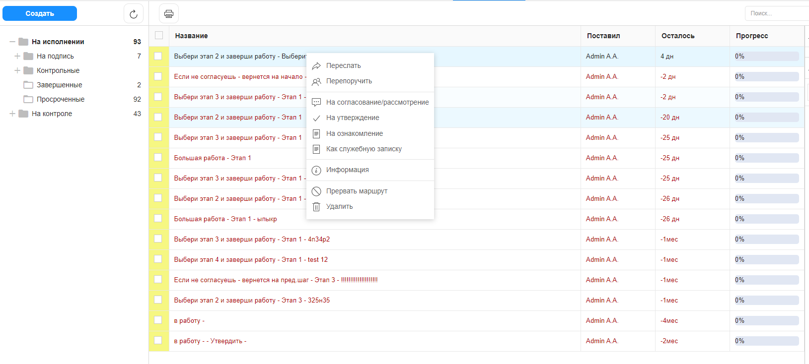Image resolution: width=809 pixels, height=364 pixels.
Task: Click the prohibition icon beside Прервать маршрут
Action: point(316,191)
